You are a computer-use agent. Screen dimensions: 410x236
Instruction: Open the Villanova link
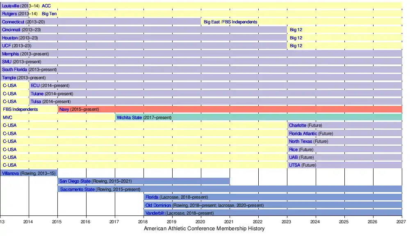click(11, 173)
